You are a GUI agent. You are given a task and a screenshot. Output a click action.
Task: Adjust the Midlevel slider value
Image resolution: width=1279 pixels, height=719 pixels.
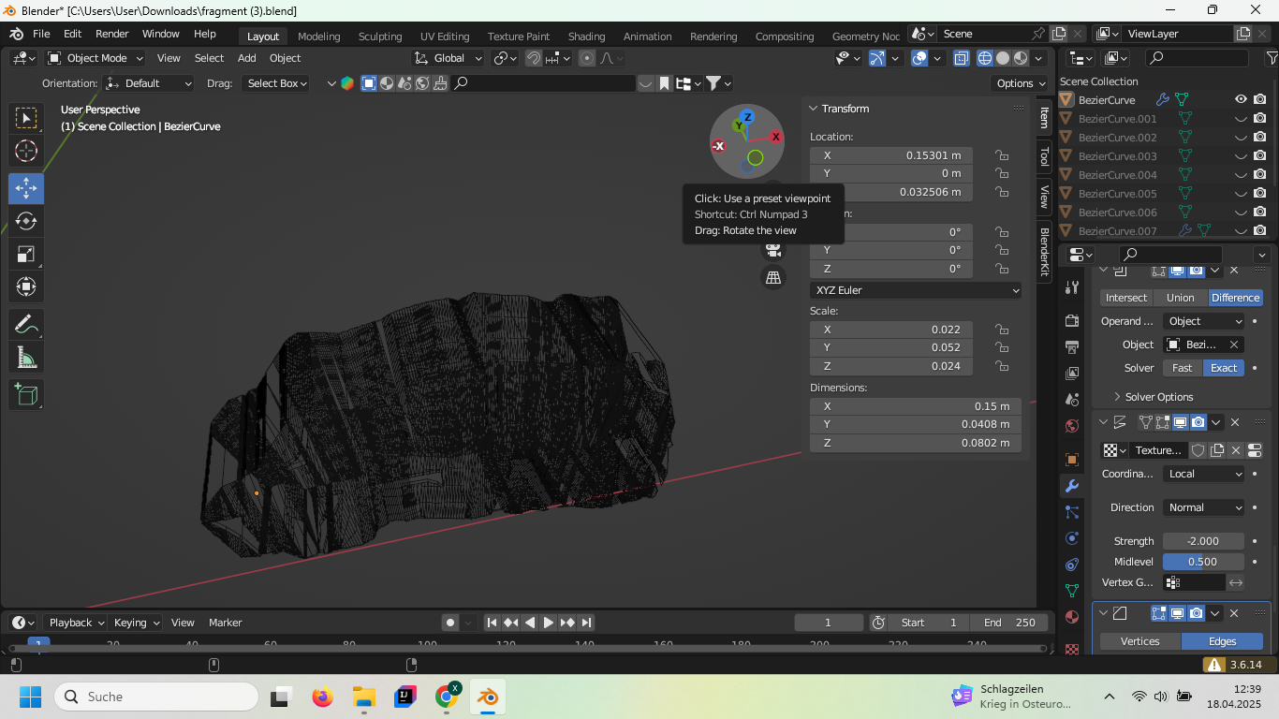(x=1203, y=562)
